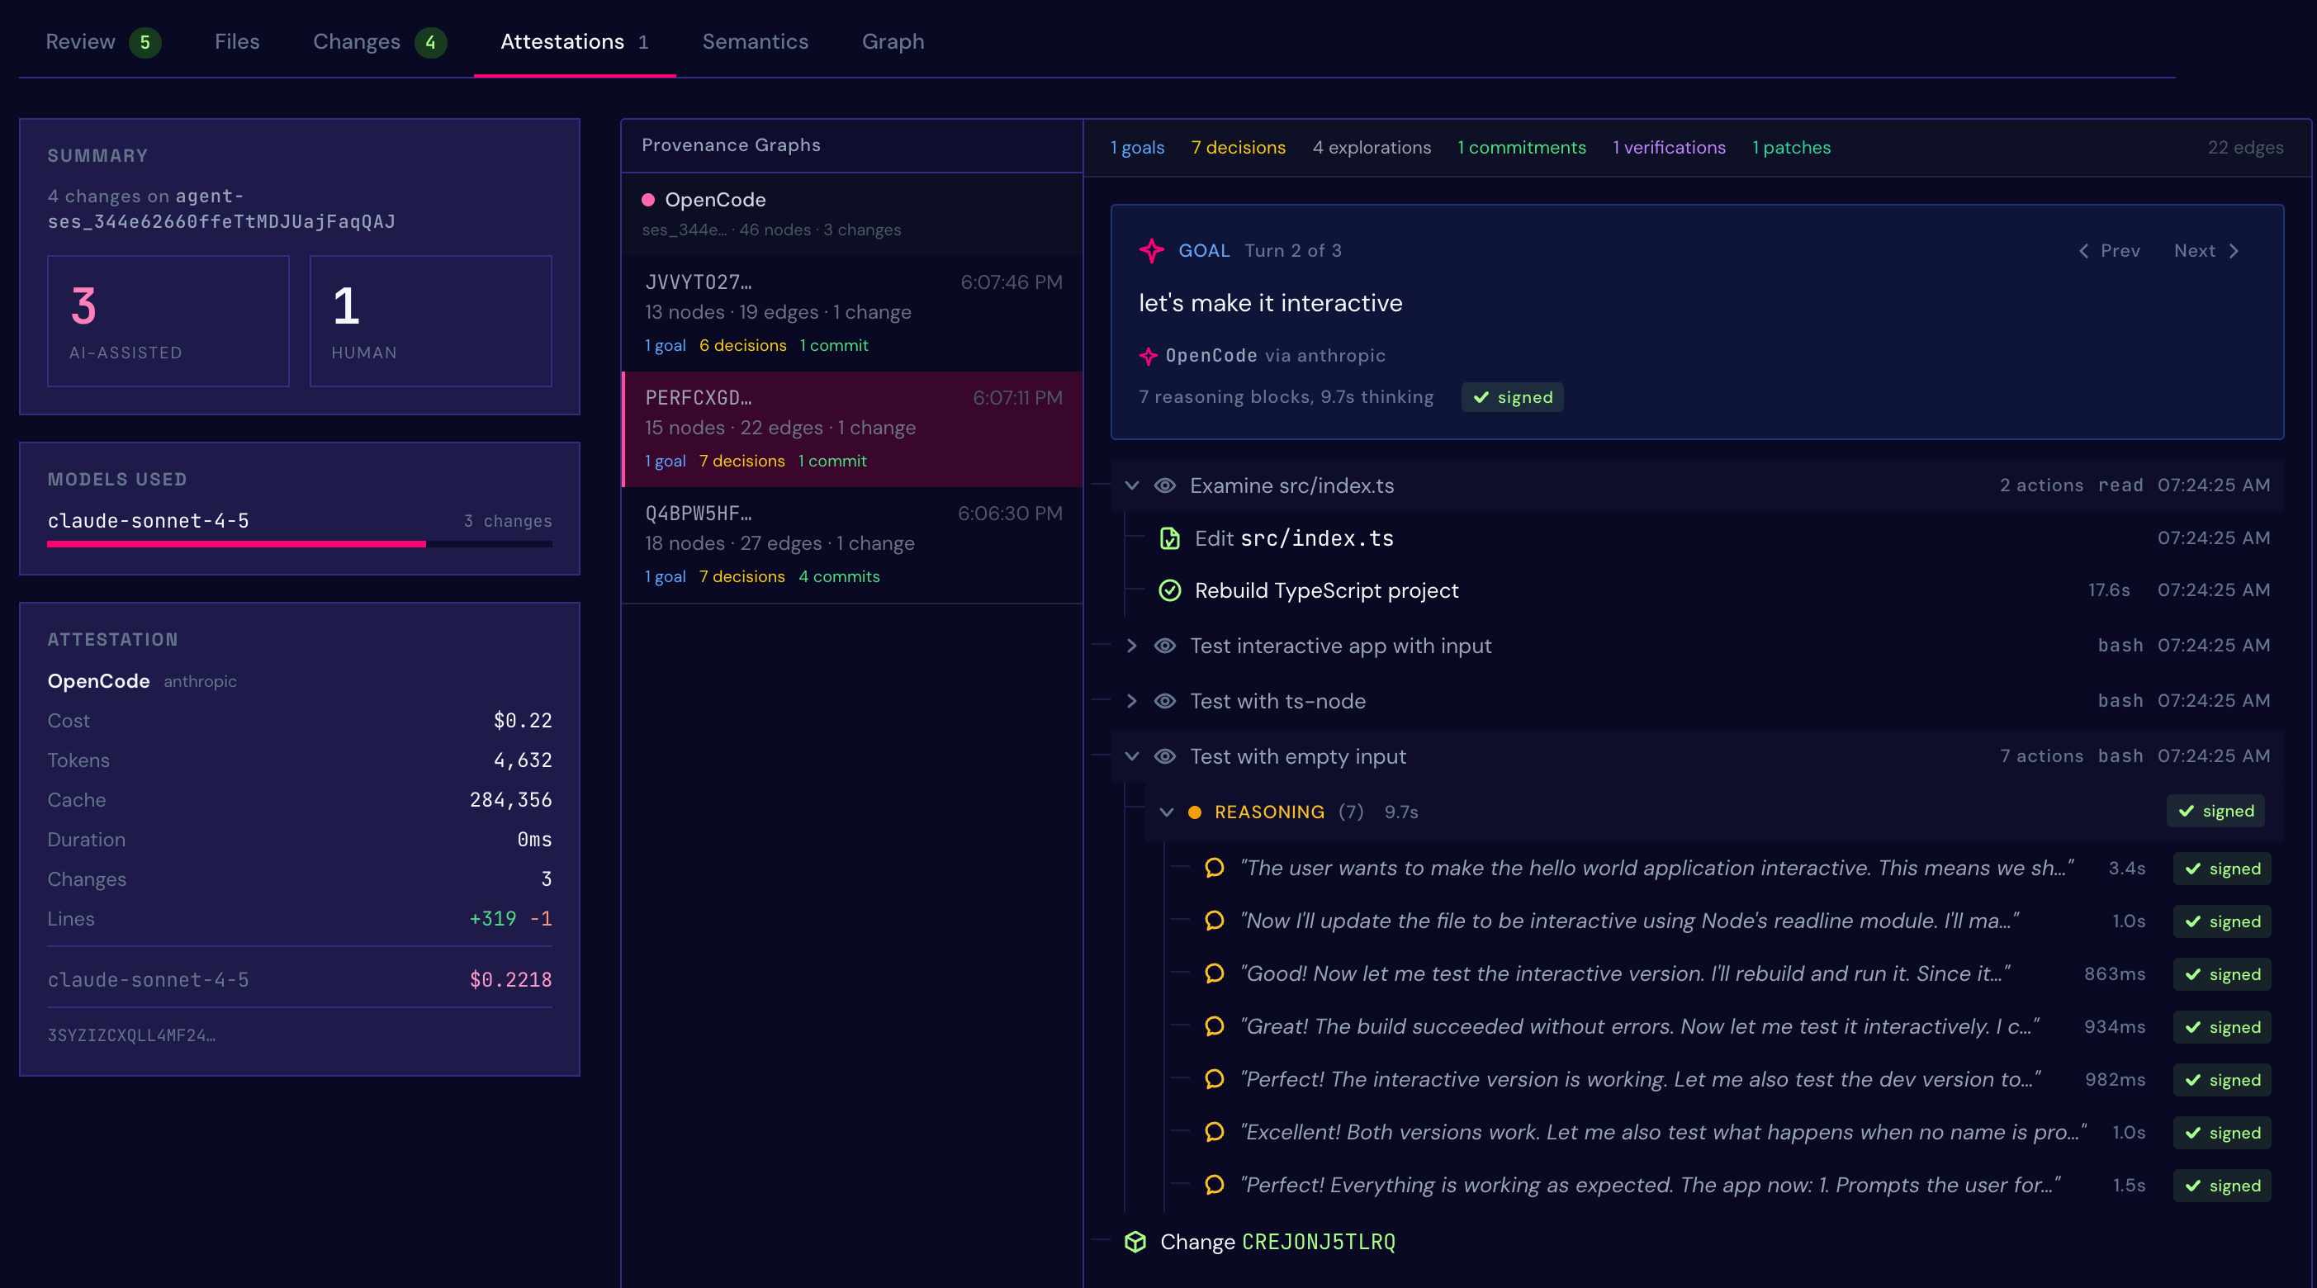Filter by 1 patches
The image size is (2317, 1288).
(x=1792, y=148)
